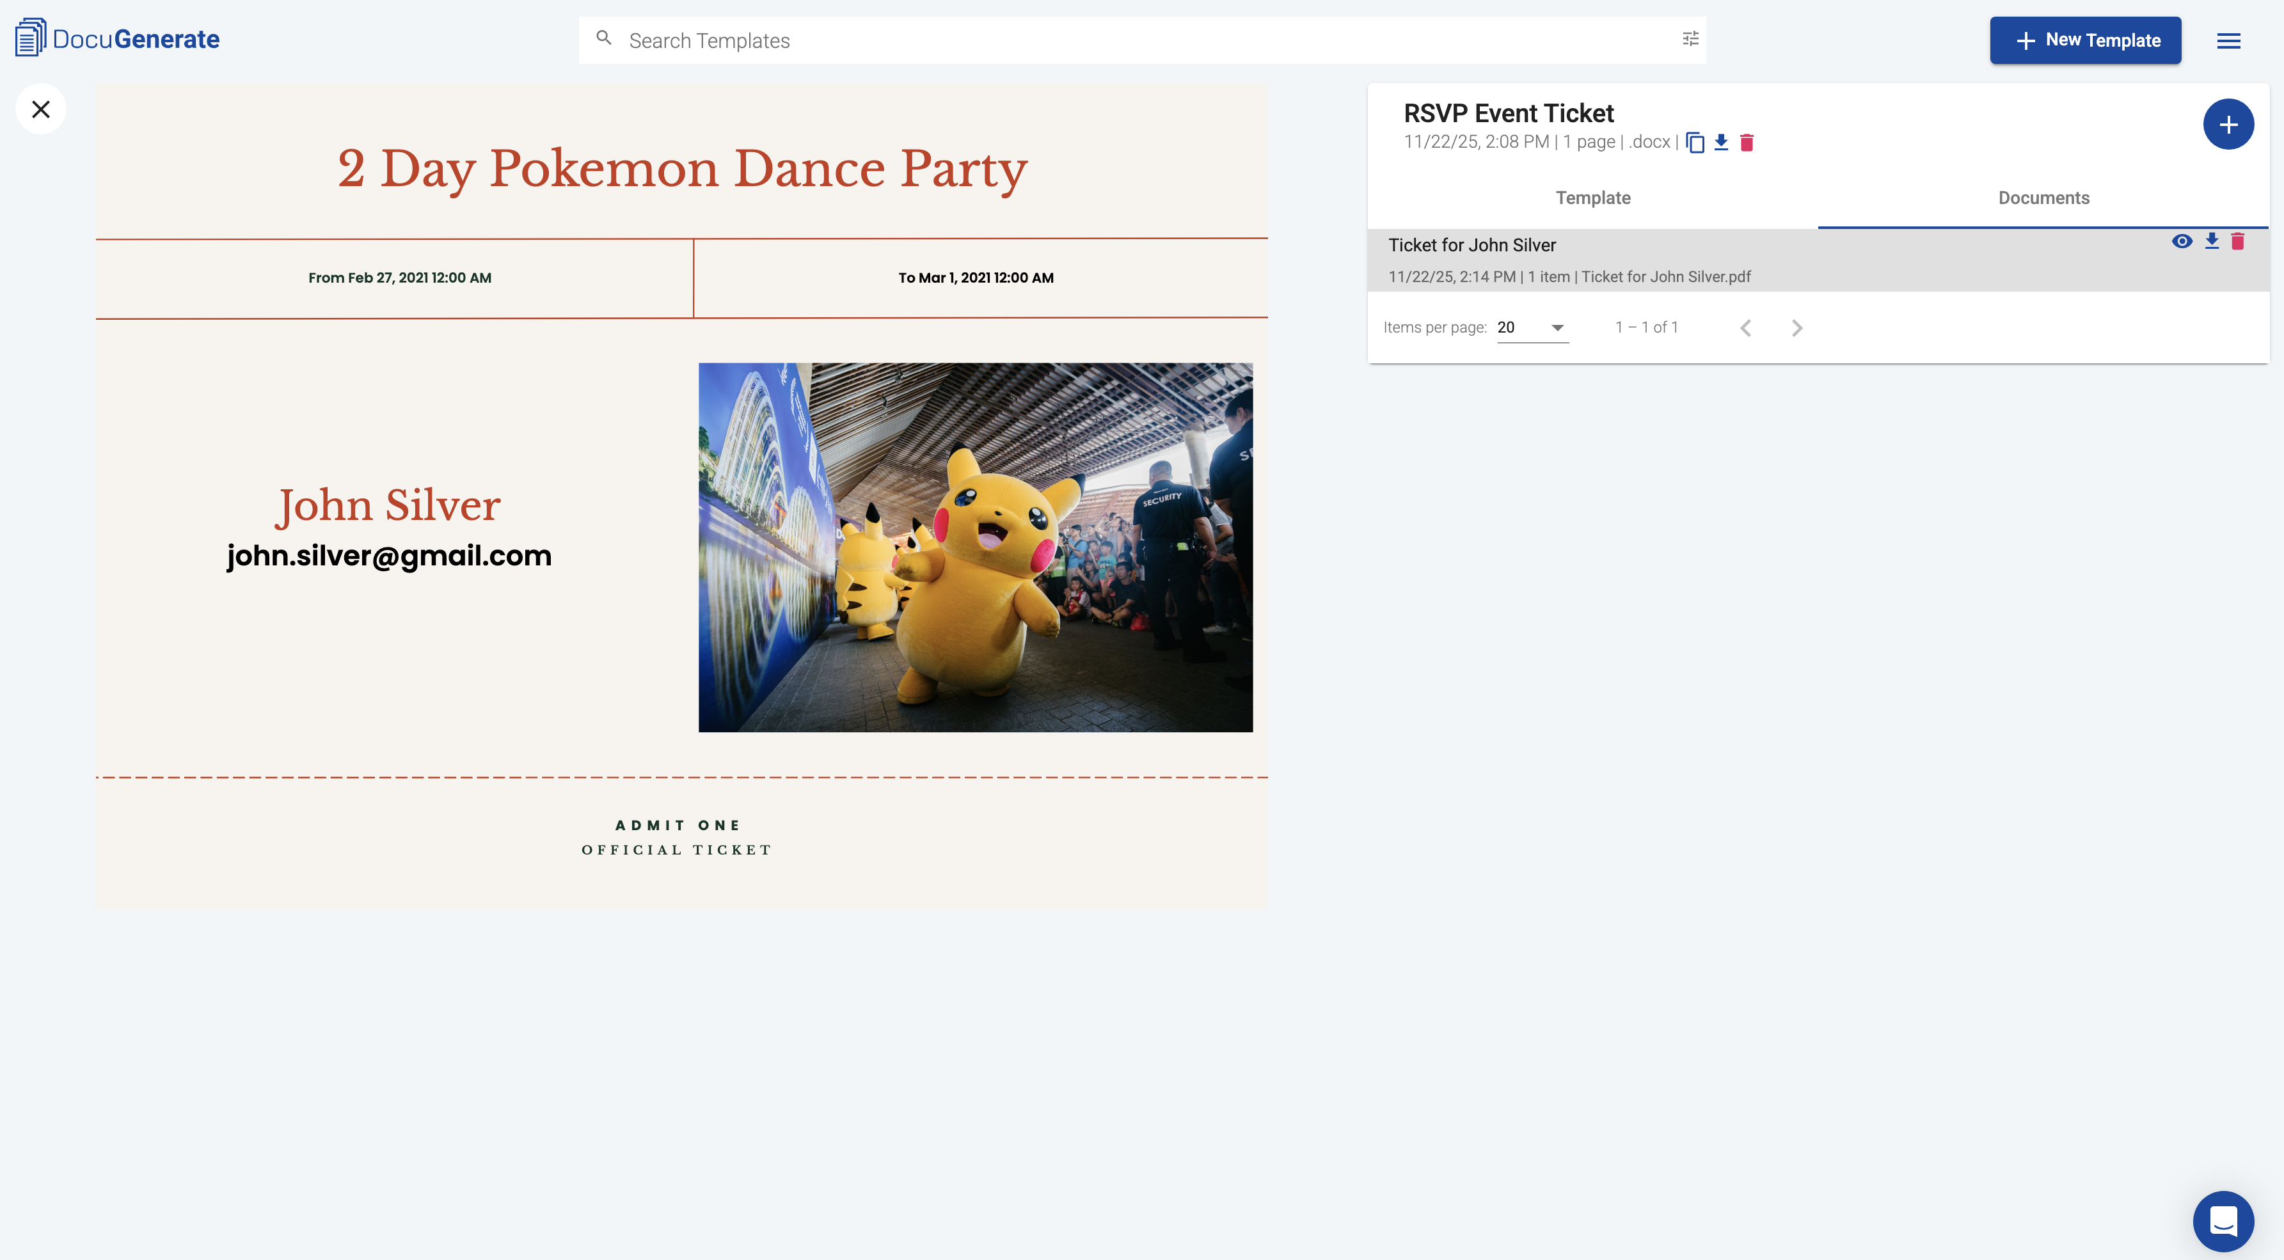This screenshot has width=2284, height=1260.
Task: Click the From Feb 27, 2021 date
Action: (x=400, y=278)
